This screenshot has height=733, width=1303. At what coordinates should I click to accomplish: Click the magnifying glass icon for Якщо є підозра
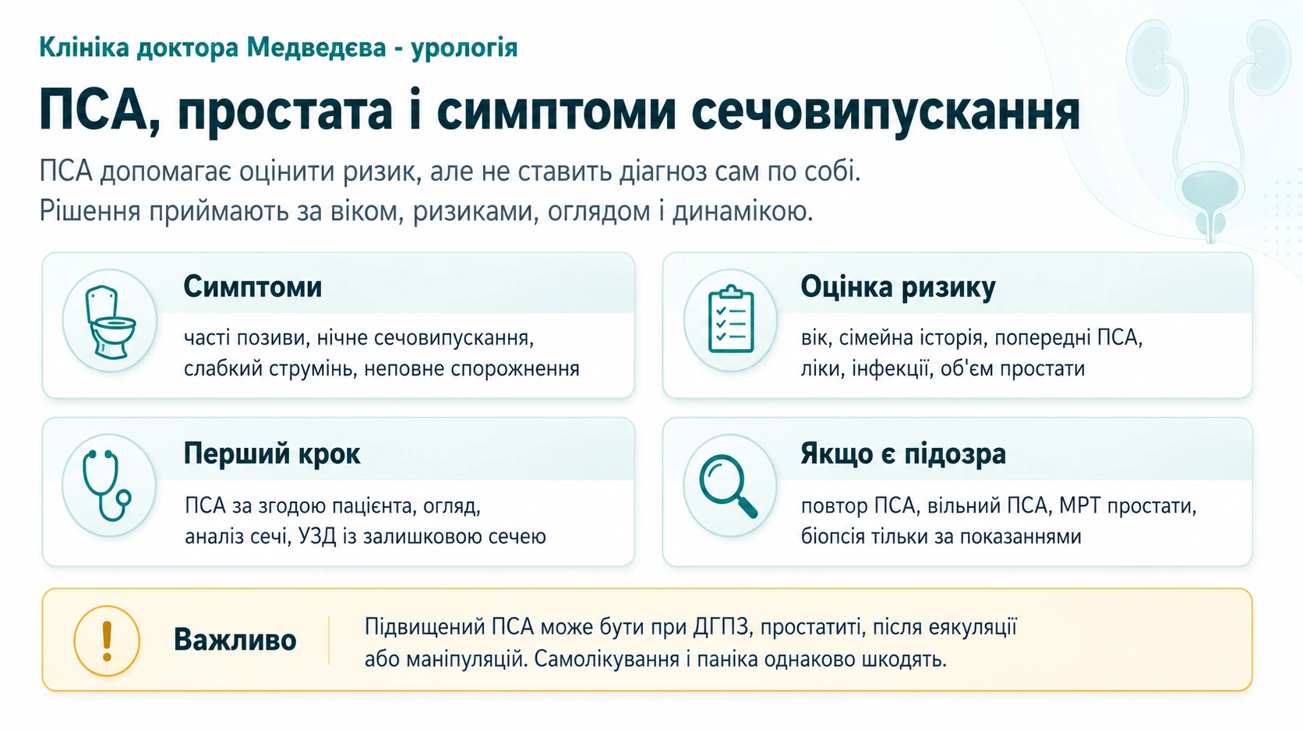(729, 486)
